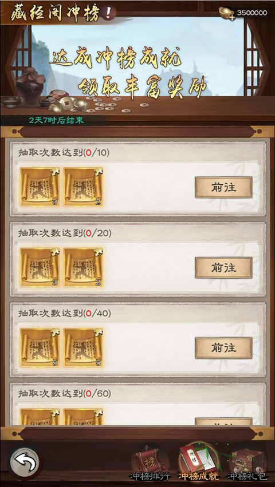Click the 2天7时后结束 countdown text

point(56,121)
